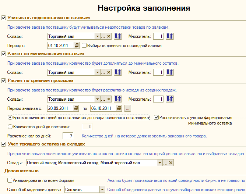The image size is (246, 194).
Task: Select Брать количество дней из договора radio
Action: 10,118
